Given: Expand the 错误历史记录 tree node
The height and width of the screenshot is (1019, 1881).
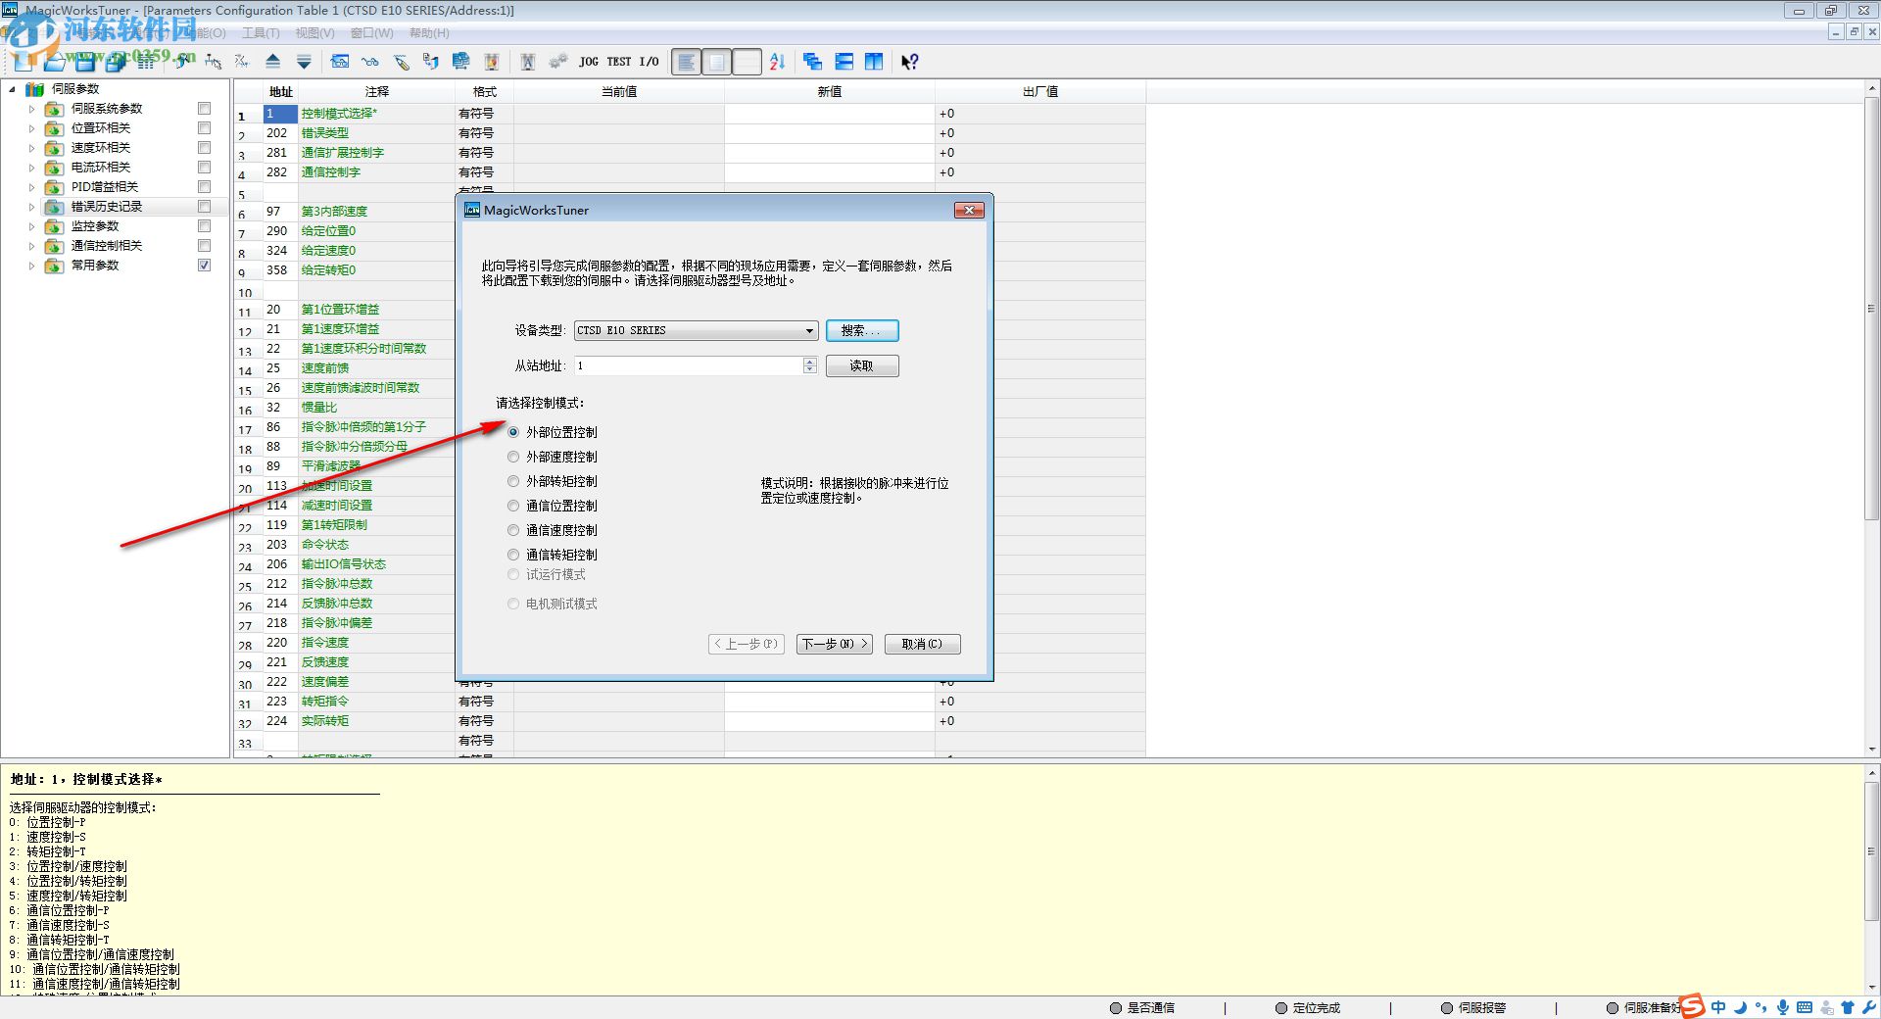Looking at the screenshot, I should (x=31, y=207).
